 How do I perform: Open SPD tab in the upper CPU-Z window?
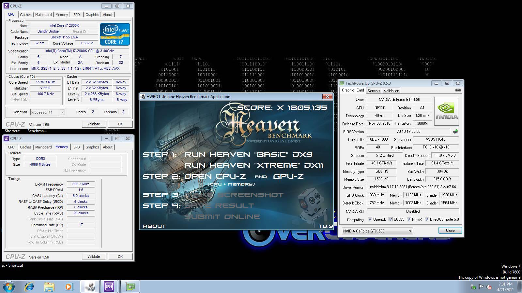[x=77, y=15]
